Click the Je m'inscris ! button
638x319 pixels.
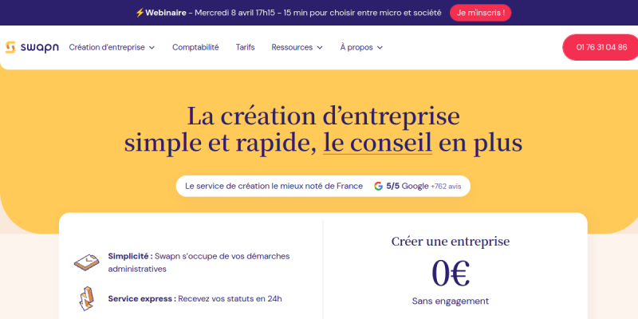[x=481, y=13]
